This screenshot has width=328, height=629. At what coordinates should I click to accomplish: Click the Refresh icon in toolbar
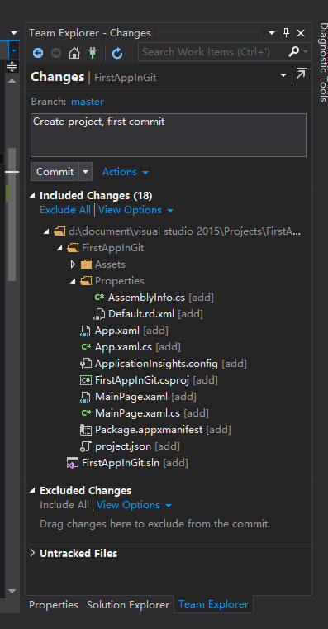(117, 53)
